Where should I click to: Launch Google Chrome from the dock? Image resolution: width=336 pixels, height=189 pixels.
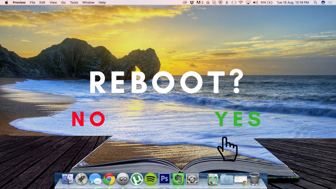[x=109, y=179]
